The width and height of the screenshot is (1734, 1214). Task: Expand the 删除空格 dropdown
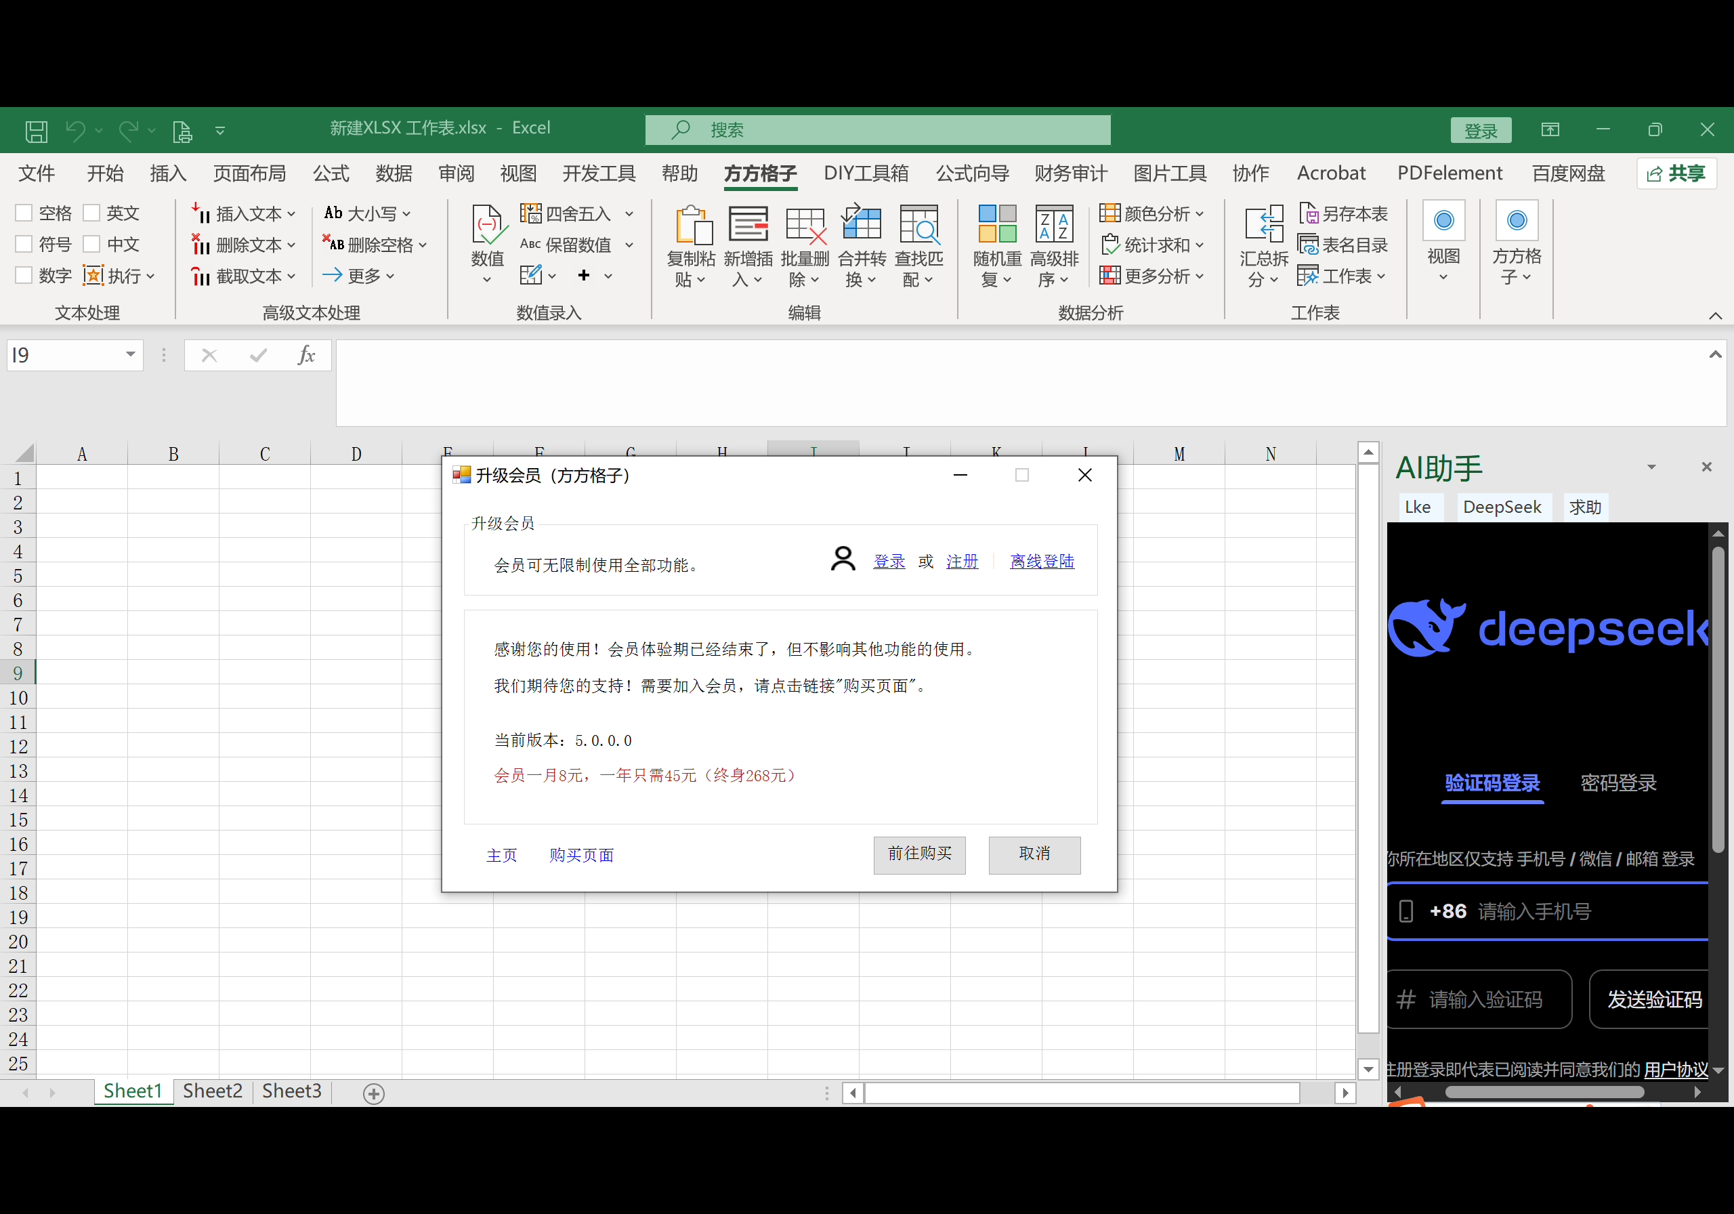click(x=423, y=245)
